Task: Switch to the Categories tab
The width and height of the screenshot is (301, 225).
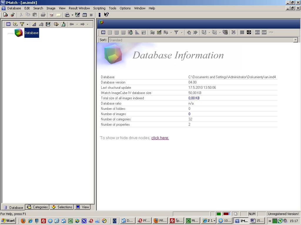Action: click(x=37, y=207)
